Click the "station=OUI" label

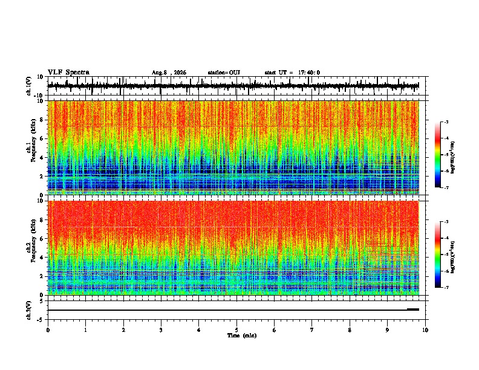point(224,73)
